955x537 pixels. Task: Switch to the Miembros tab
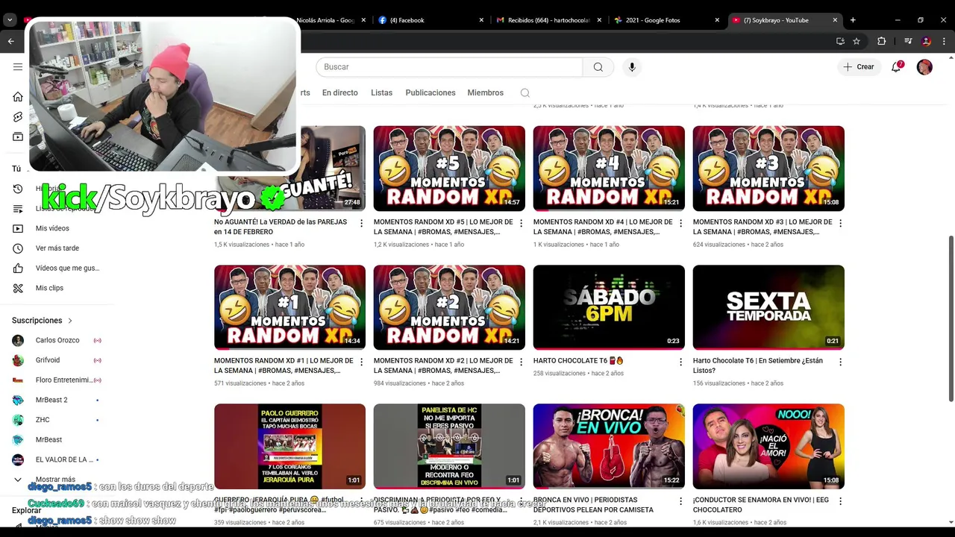pyautogui.click(x=486, y=92)
